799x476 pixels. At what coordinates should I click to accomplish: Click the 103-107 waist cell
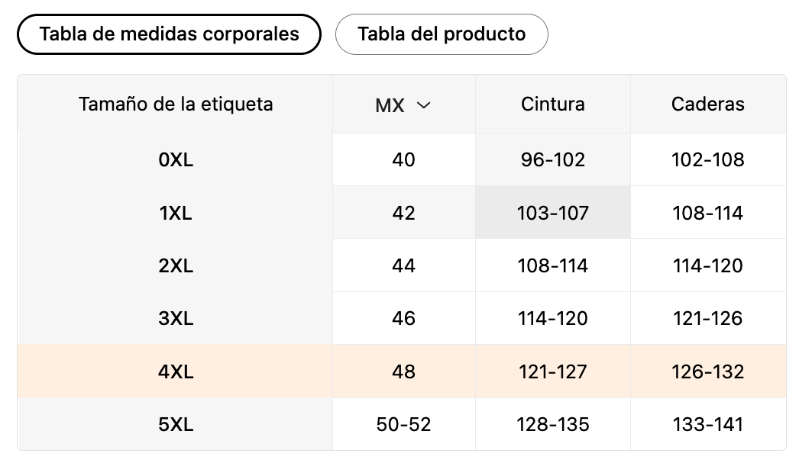coord(553,213)
